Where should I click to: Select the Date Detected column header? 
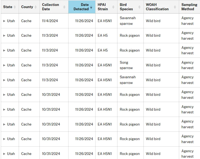pyautogui.click(x=82, y=7)
